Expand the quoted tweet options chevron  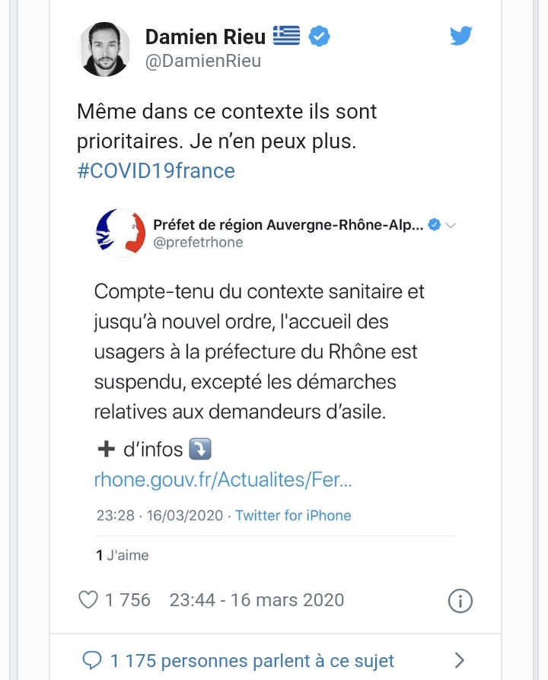coord(450,225)
